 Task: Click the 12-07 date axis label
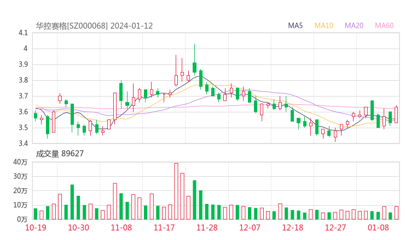click(x=250, y=227)
